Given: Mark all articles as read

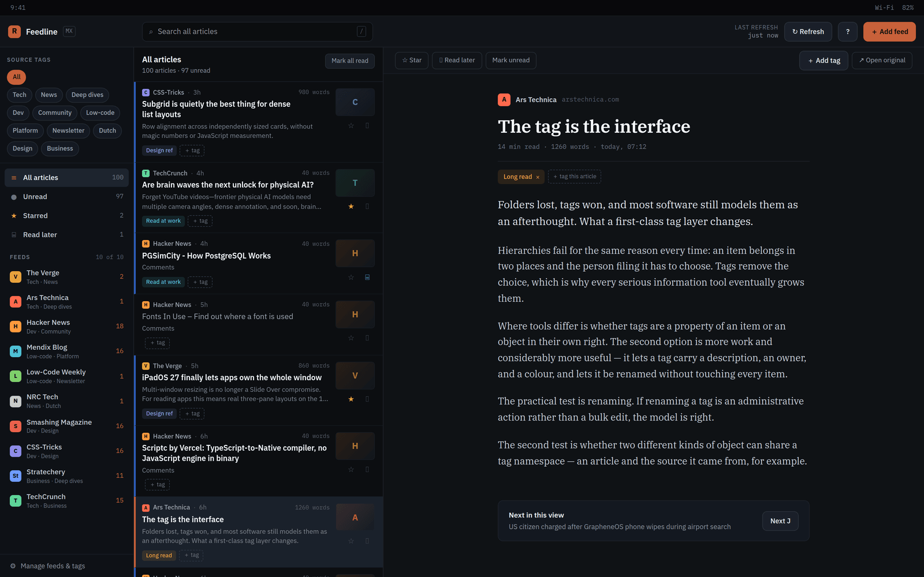Looking at the screenshot, I should tap(350, 61).
